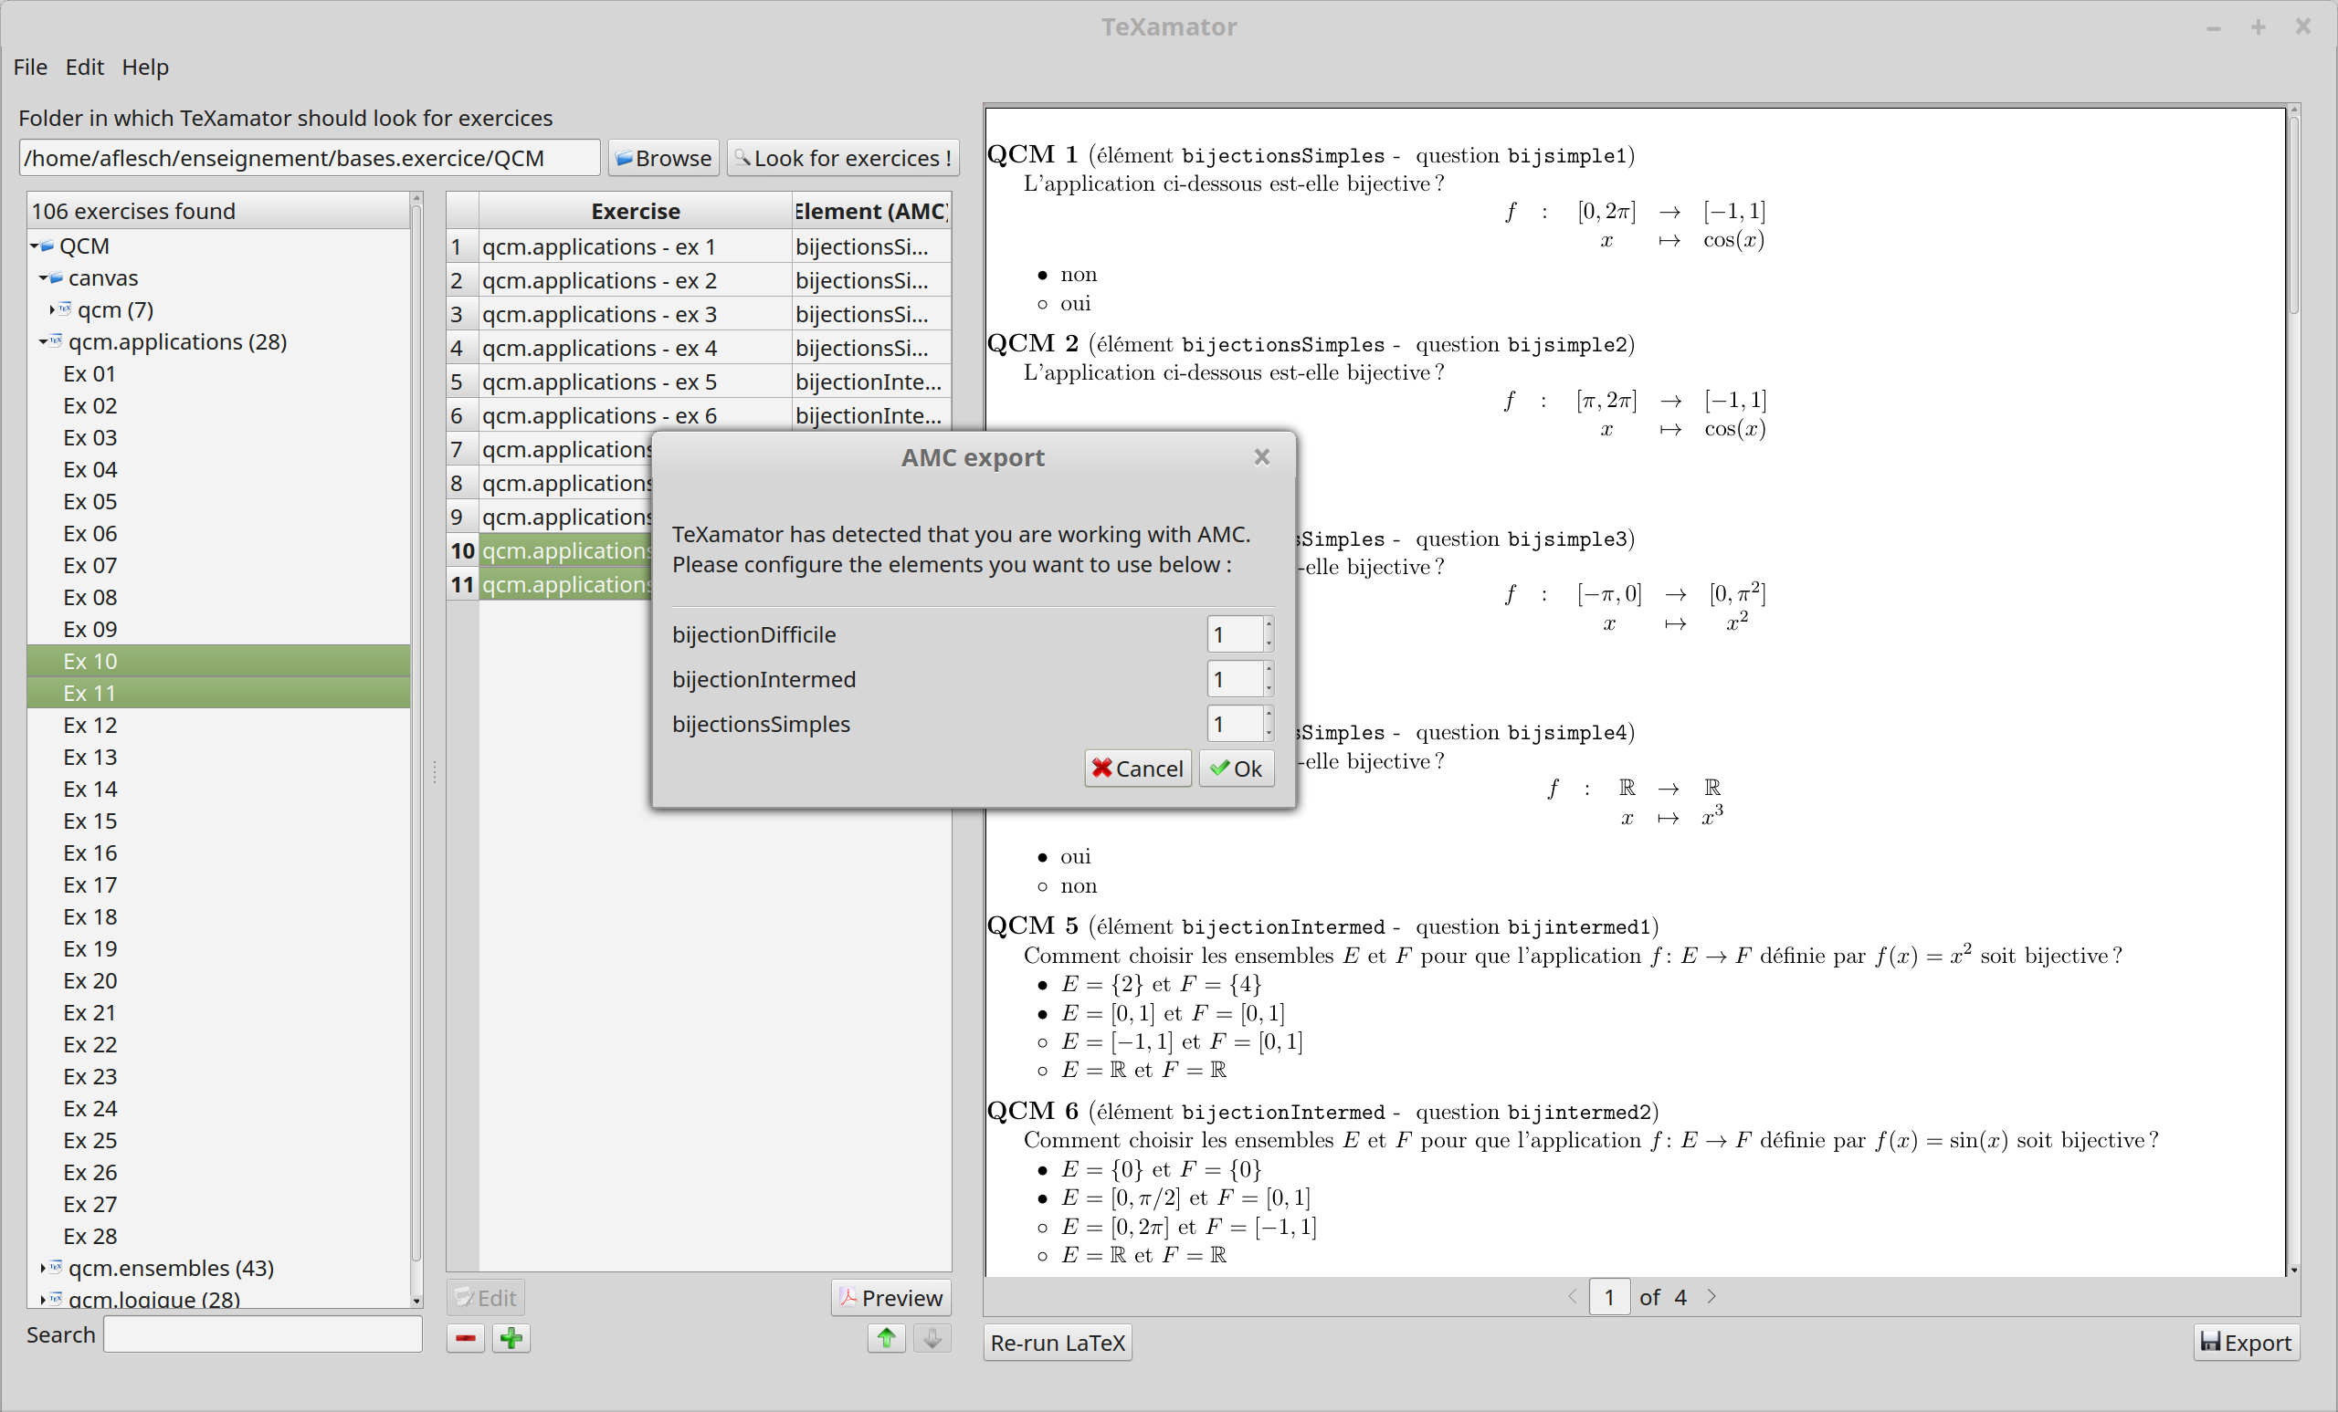This screenshot has height=1412, width=2338.
Task: Click row number 10 in the table
Action: tap(462, 551)
